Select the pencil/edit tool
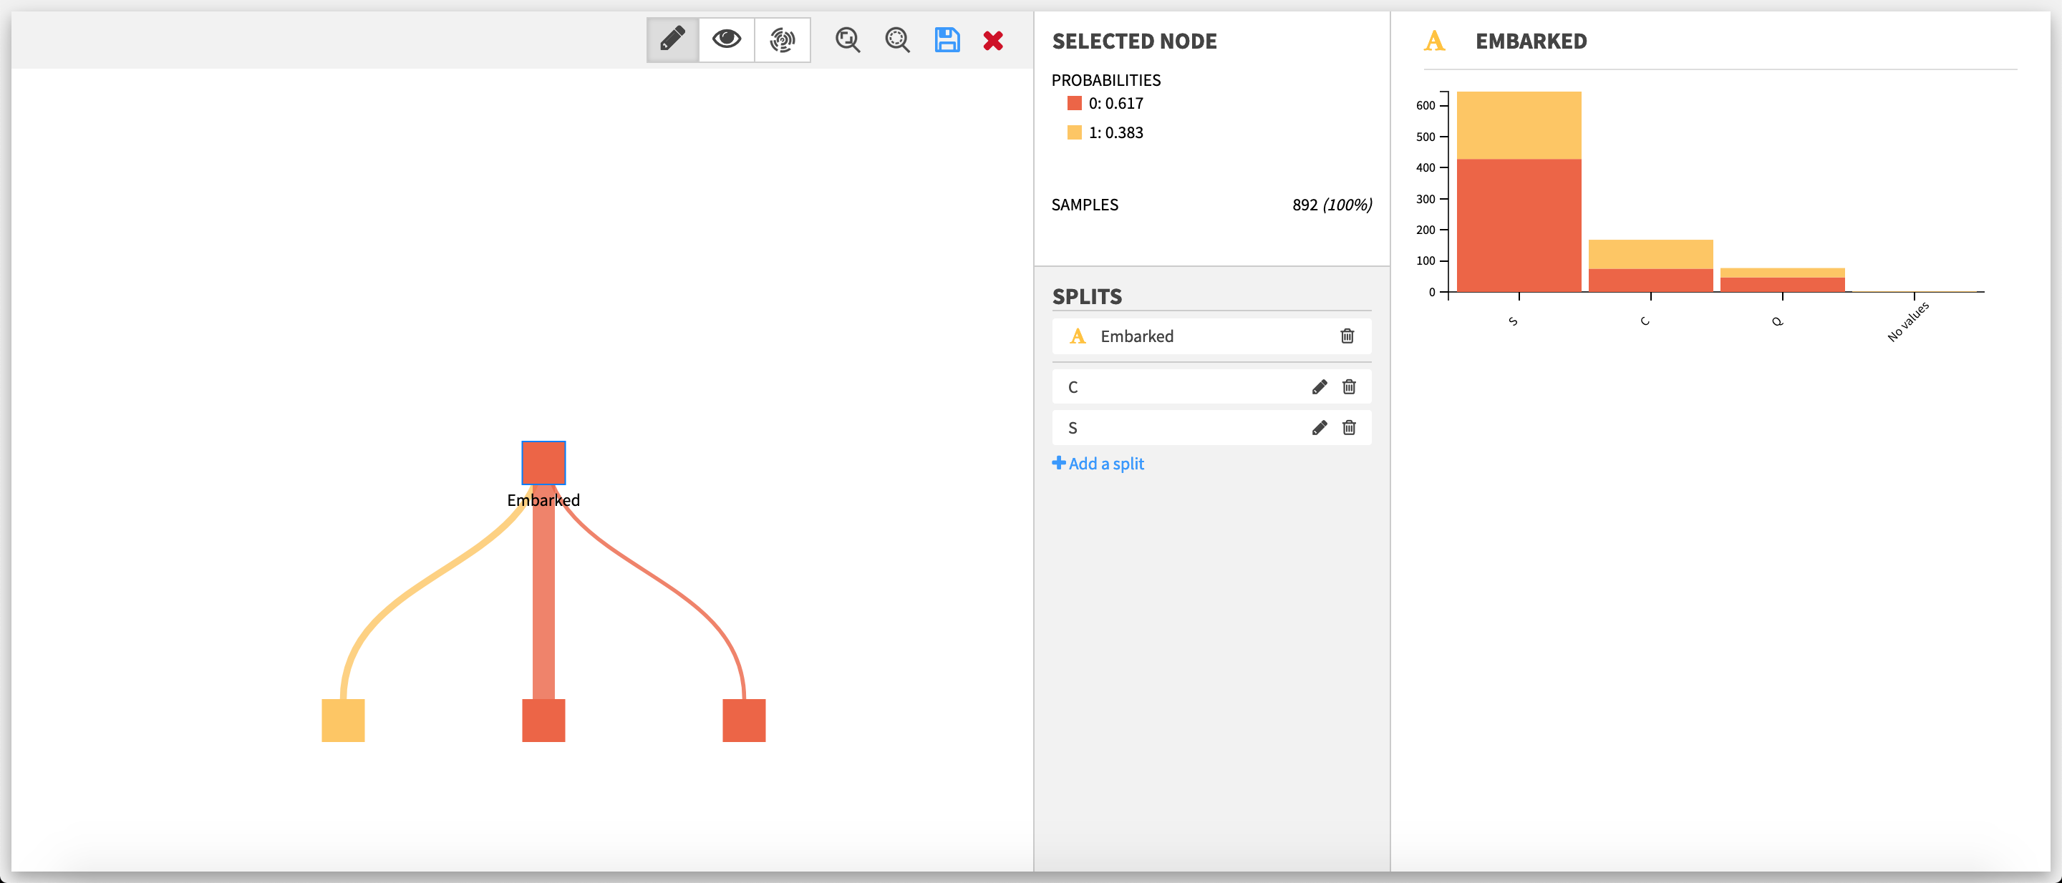 671,39
